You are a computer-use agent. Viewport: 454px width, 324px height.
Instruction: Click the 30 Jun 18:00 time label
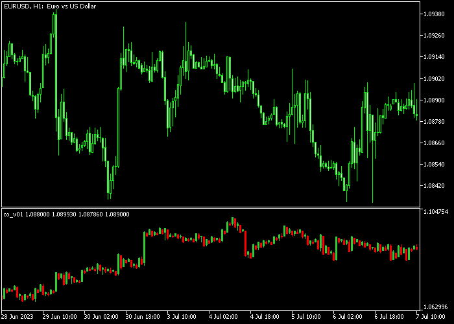click(143, 316)
